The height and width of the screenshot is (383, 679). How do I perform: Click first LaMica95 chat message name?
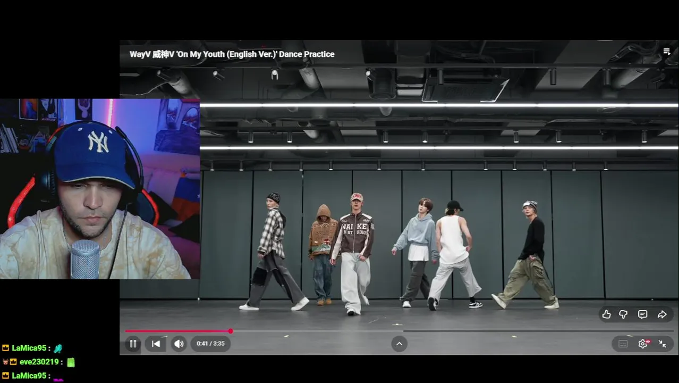click(29, 348)
